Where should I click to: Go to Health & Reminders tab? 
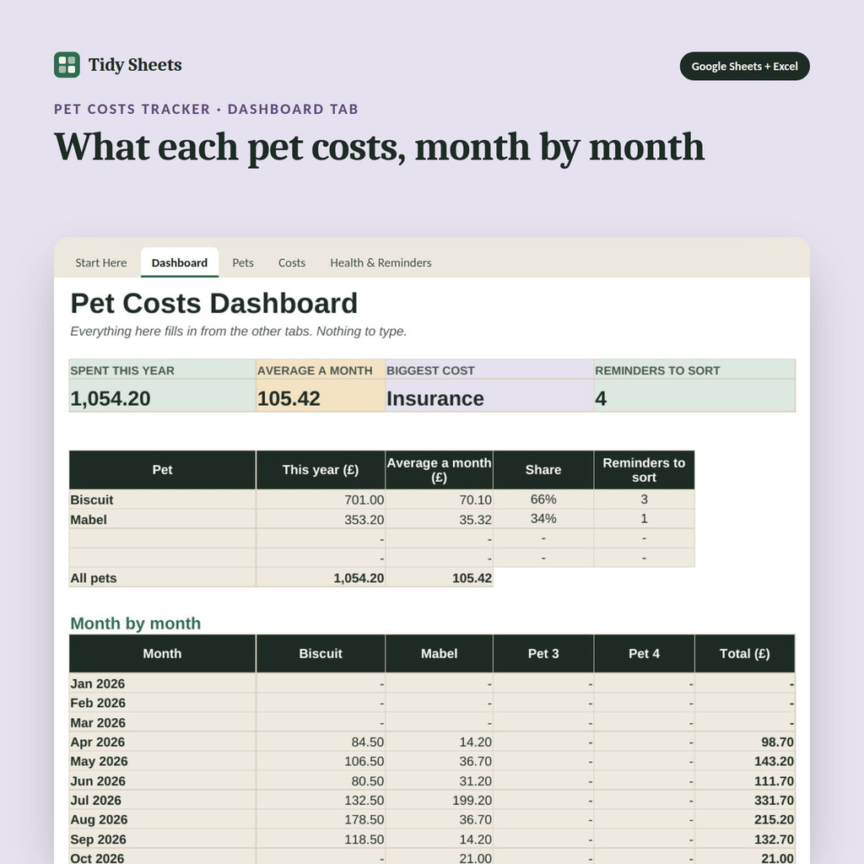click(x=381, y=263)
